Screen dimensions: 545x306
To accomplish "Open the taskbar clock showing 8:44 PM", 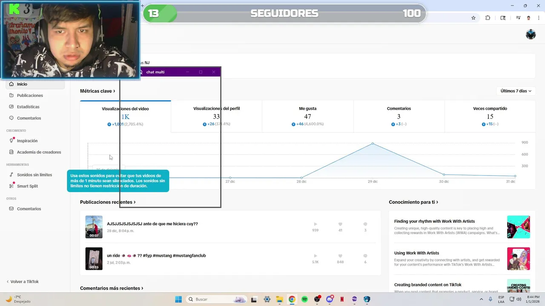I will coord(533,299).
